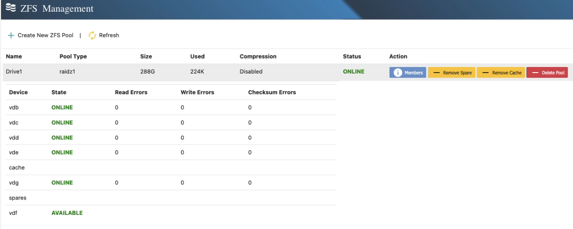Click the minus icon on Delete Pool
Viewport: 573px width, 229px height.
[x=535, y=73]
